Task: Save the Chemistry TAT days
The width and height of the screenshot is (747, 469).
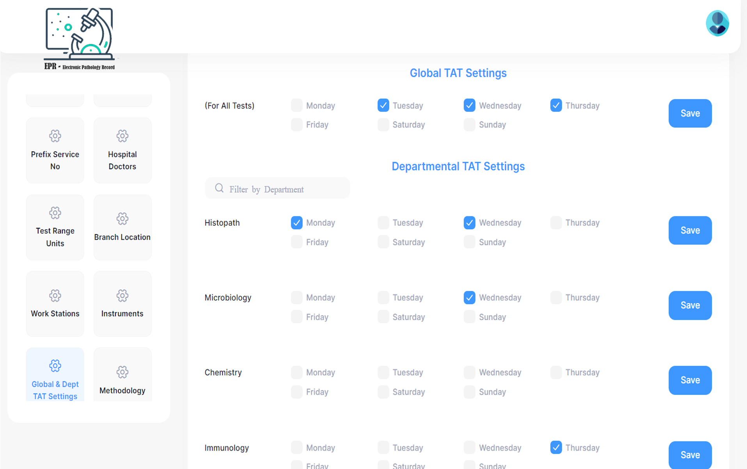Action: tap(690, 380)
